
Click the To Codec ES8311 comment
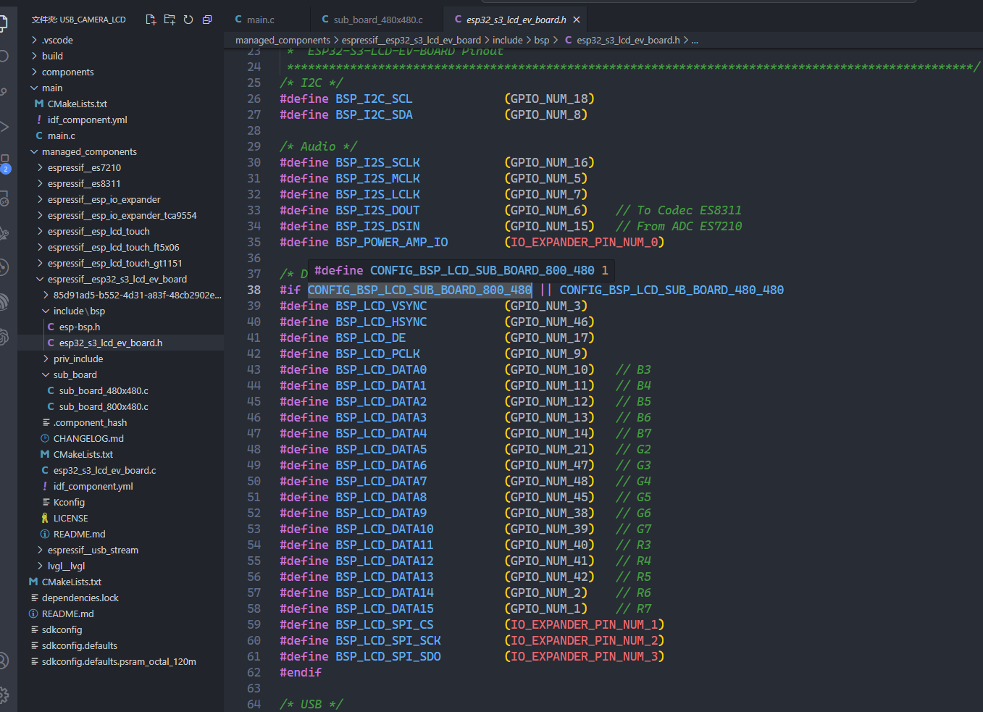pyautogui.click(x=679, y=210)
